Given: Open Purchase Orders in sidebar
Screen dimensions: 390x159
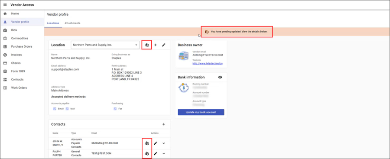Looking at the screenshot, I should pos(22,46).
